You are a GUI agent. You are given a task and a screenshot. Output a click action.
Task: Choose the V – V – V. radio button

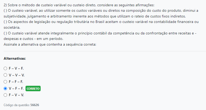(x=5, y=75)
